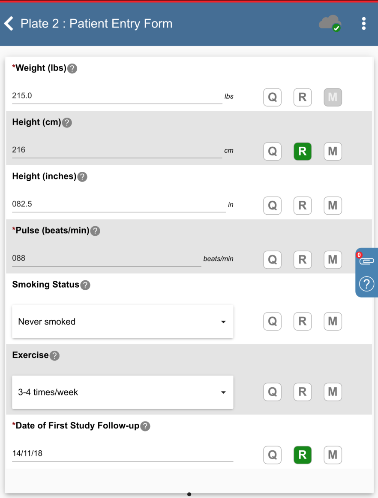Screen dimensions: 378x498
Task: Click the Q button for Weight (lbs)
Action: 272,97
